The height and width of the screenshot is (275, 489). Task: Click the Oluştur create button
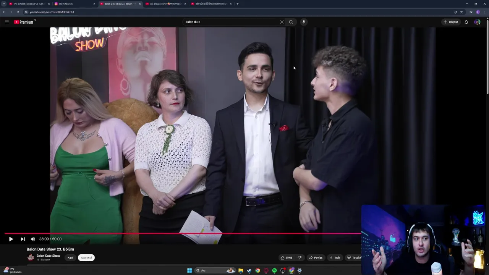pyautogui.click(x=451, y=22)
